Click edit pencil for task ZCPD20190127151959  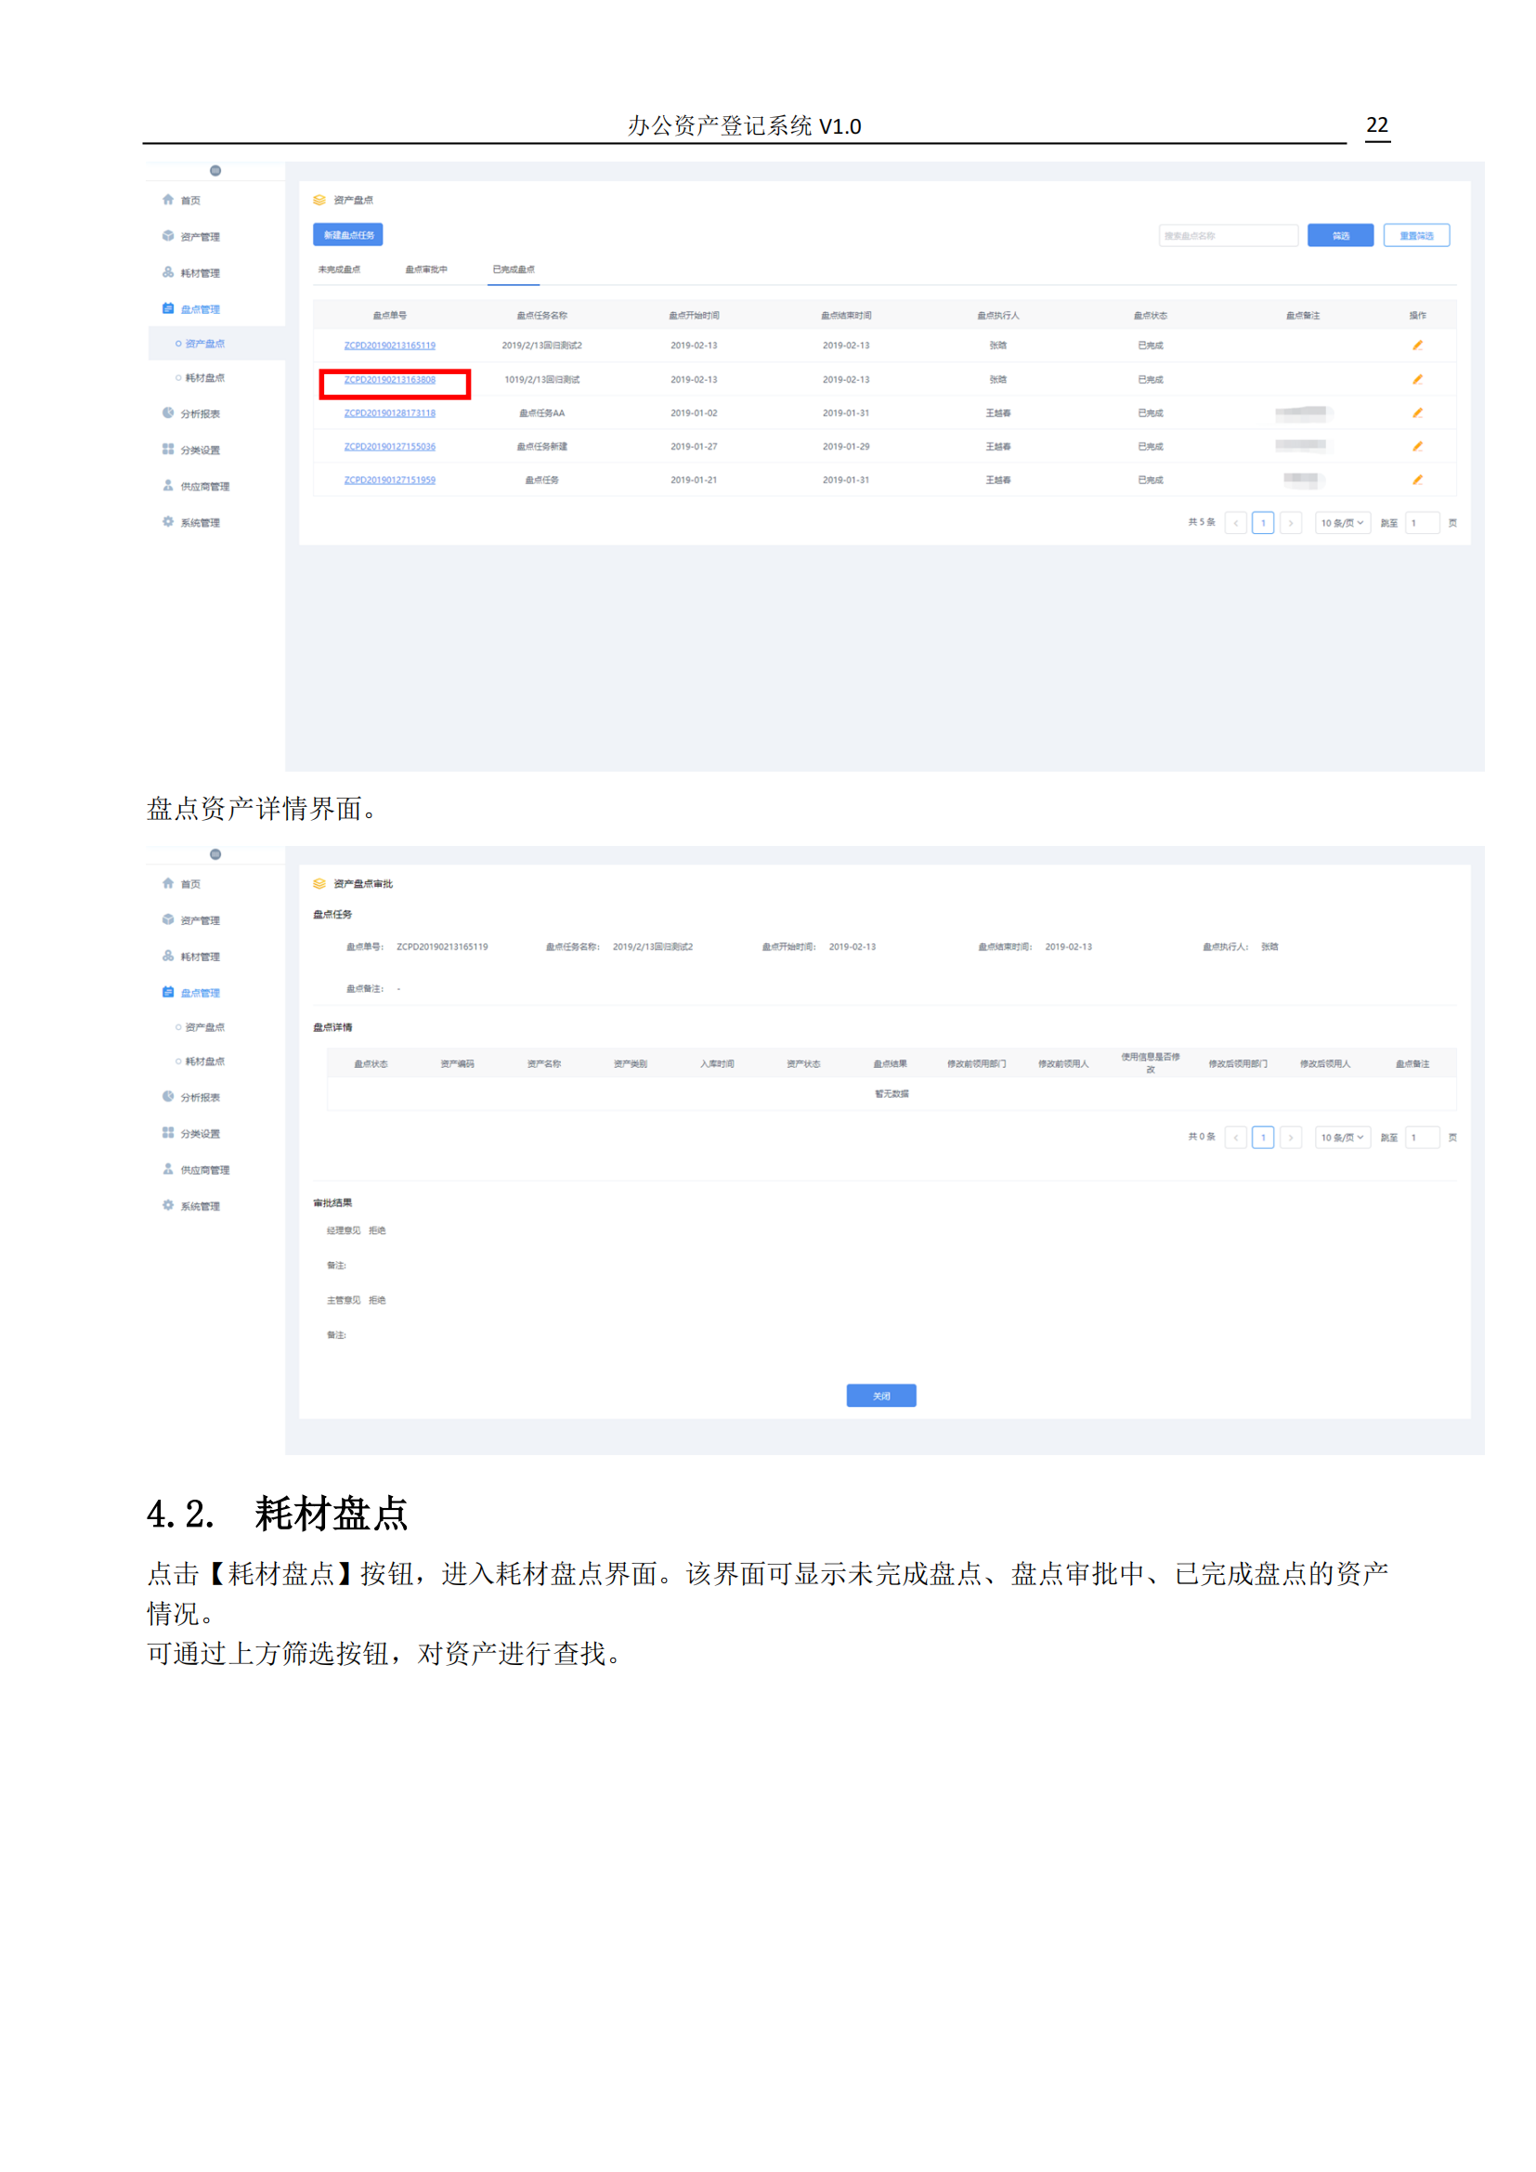point(1416,479)
